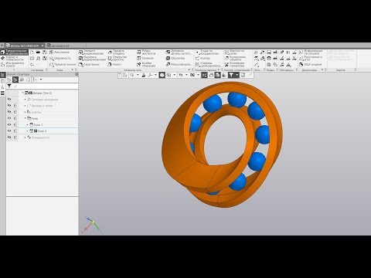
Task: Select the Сечение section tool
Action: 145,59
